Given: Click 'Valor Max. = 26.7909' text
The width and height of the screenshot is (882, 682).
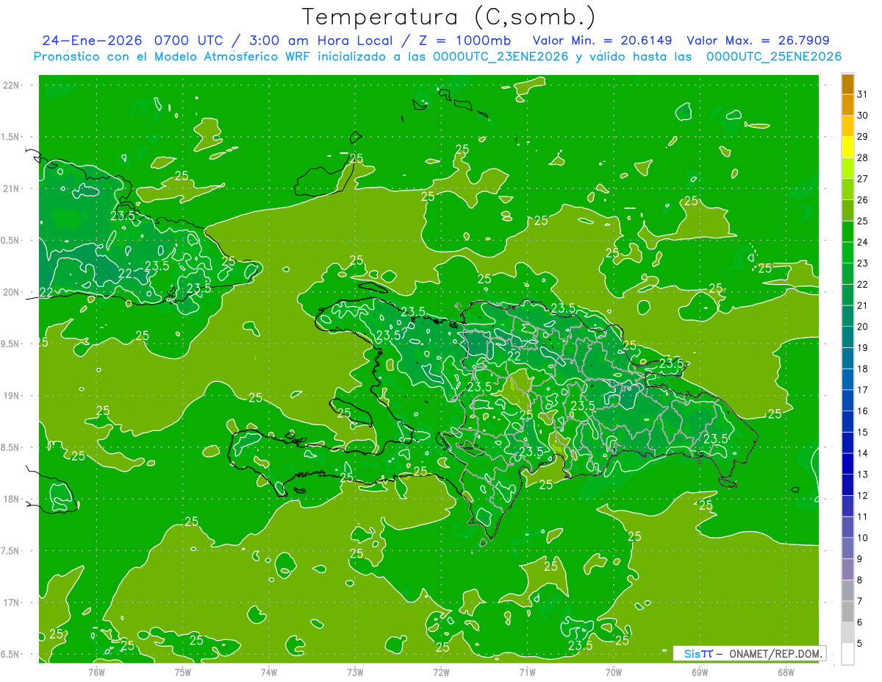Looking at the screenshot, I should point(759,40).
